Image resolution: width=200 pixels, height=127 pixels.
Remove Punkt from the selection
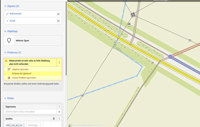point(58,21)
